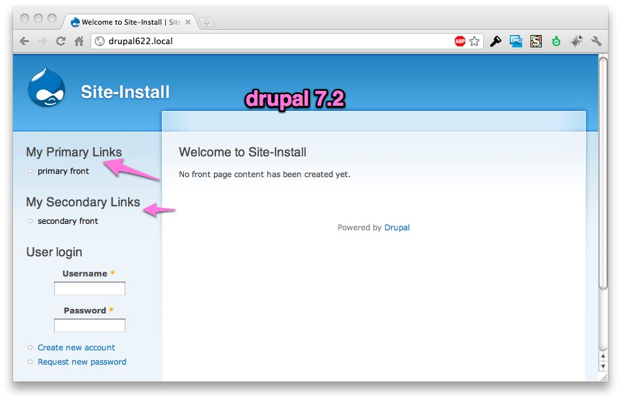
Task: Reload the page with refresh icon
Action: pyautogui.click(x=60, y=41)
